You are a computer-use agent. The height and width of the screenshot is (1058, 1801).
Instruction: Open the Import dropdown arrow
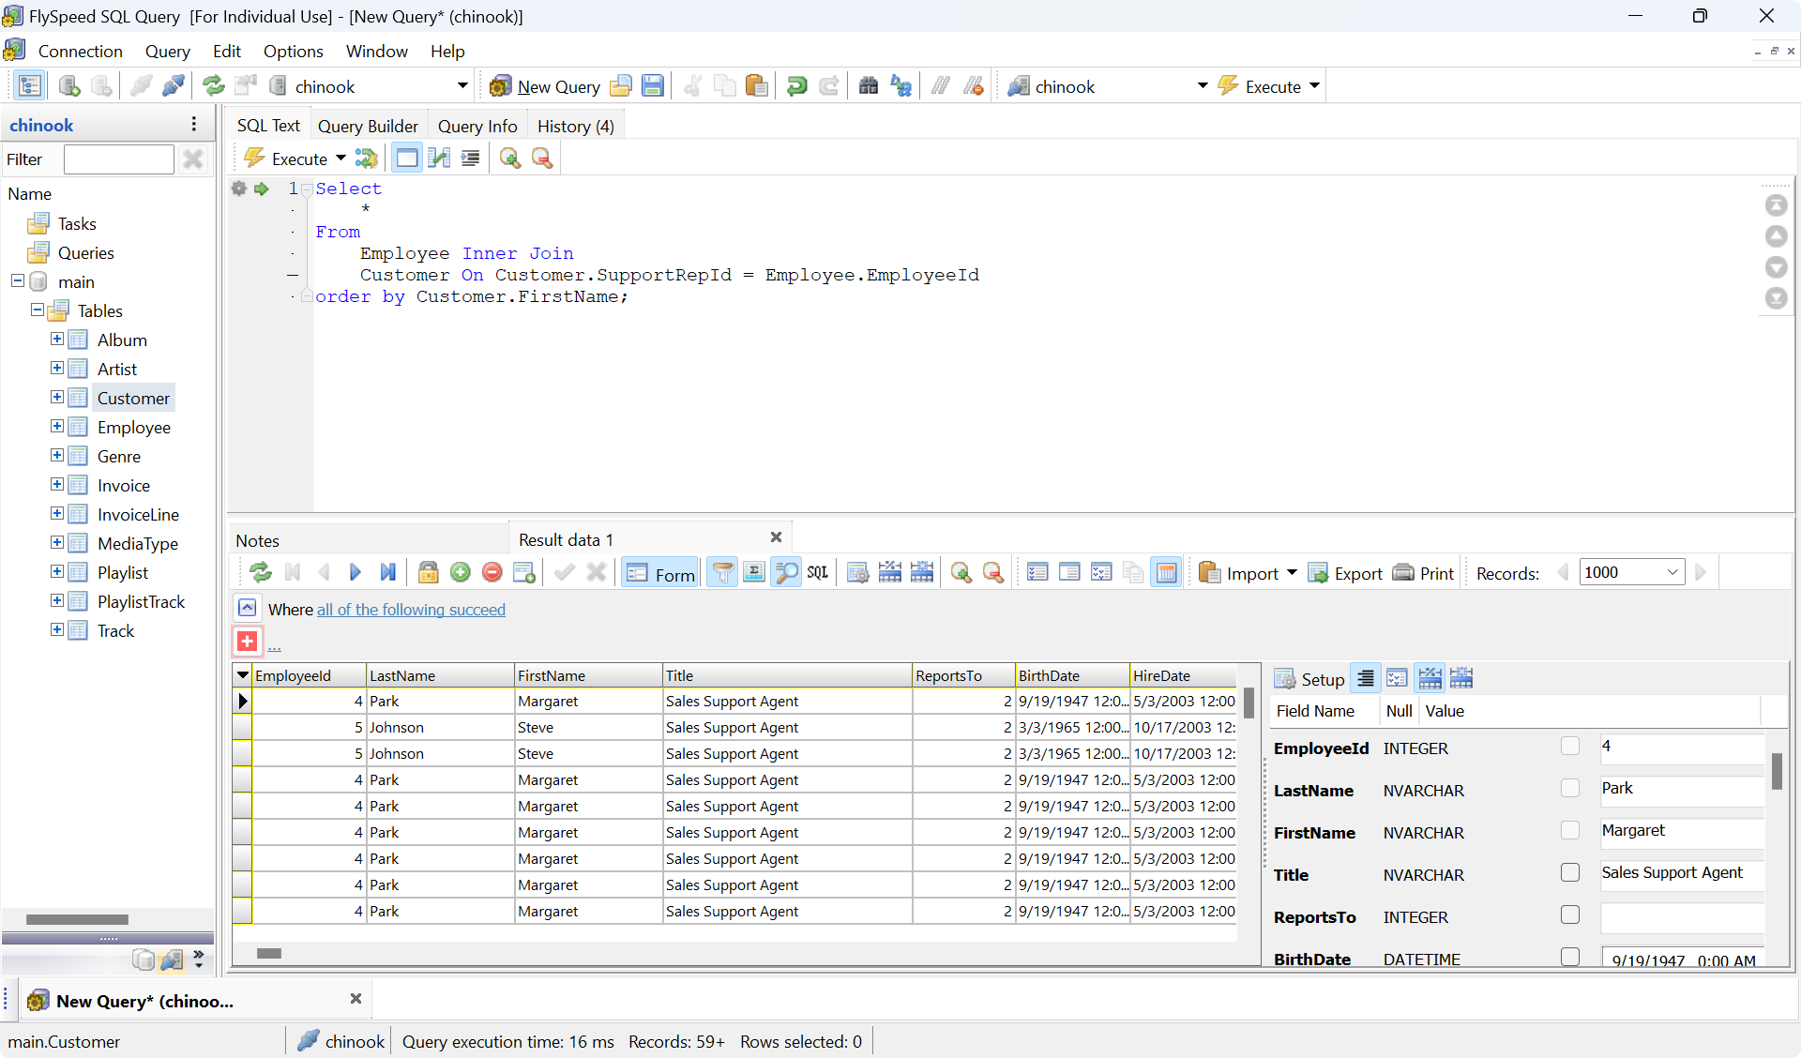1292,572
